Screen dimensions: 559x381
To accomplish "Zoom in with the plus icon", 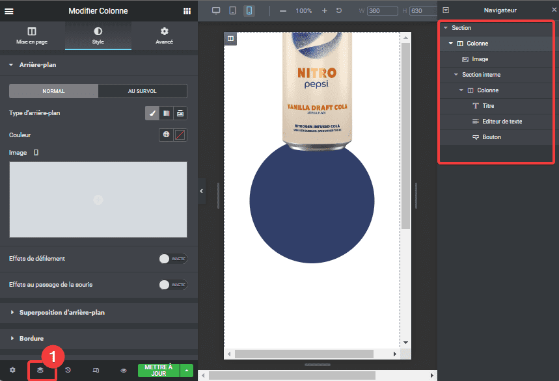I will (x=325, y=10).
